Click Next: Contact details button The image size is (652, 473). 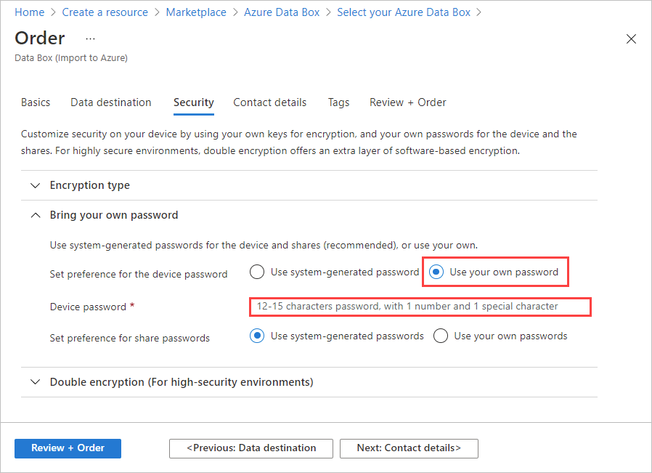coord(409,448)
